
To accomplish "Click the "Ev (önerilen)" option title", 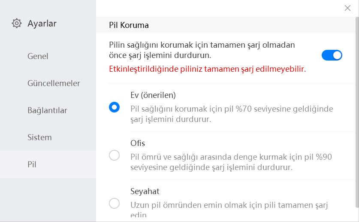I will tap(153, 95).
